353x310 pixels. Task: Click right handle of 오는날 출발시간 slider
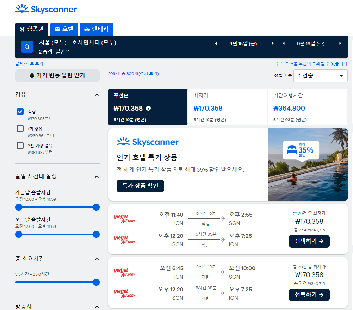pyautogui.click(x=96, y=234)
